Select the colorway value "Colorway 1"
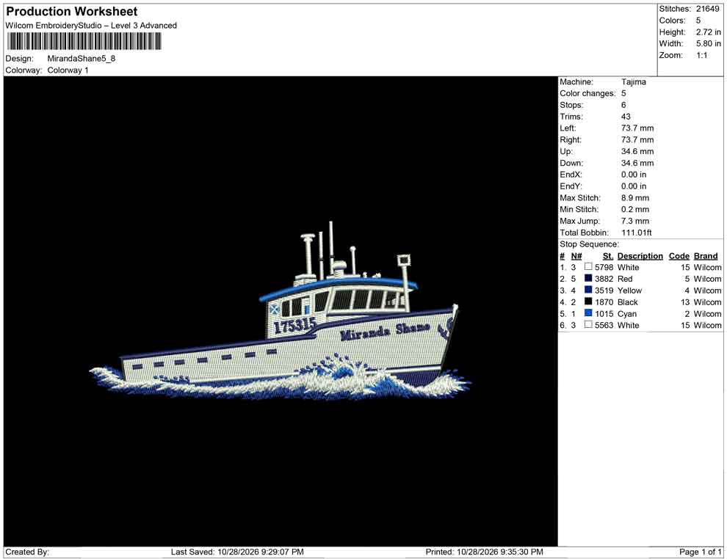 68,70
